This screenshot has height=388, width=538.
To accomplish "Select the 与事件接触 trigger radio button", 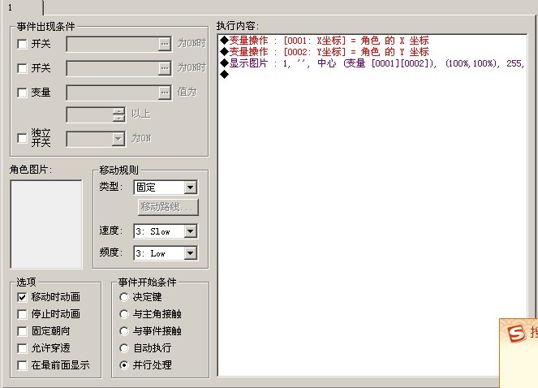I will click(124, 331).
